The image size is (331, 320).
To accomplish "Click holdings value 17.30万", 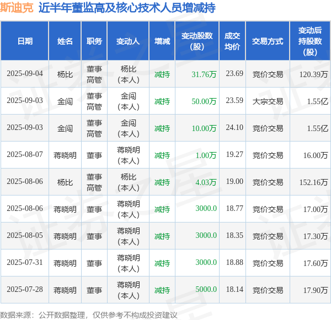I will (x=316, y=236).
